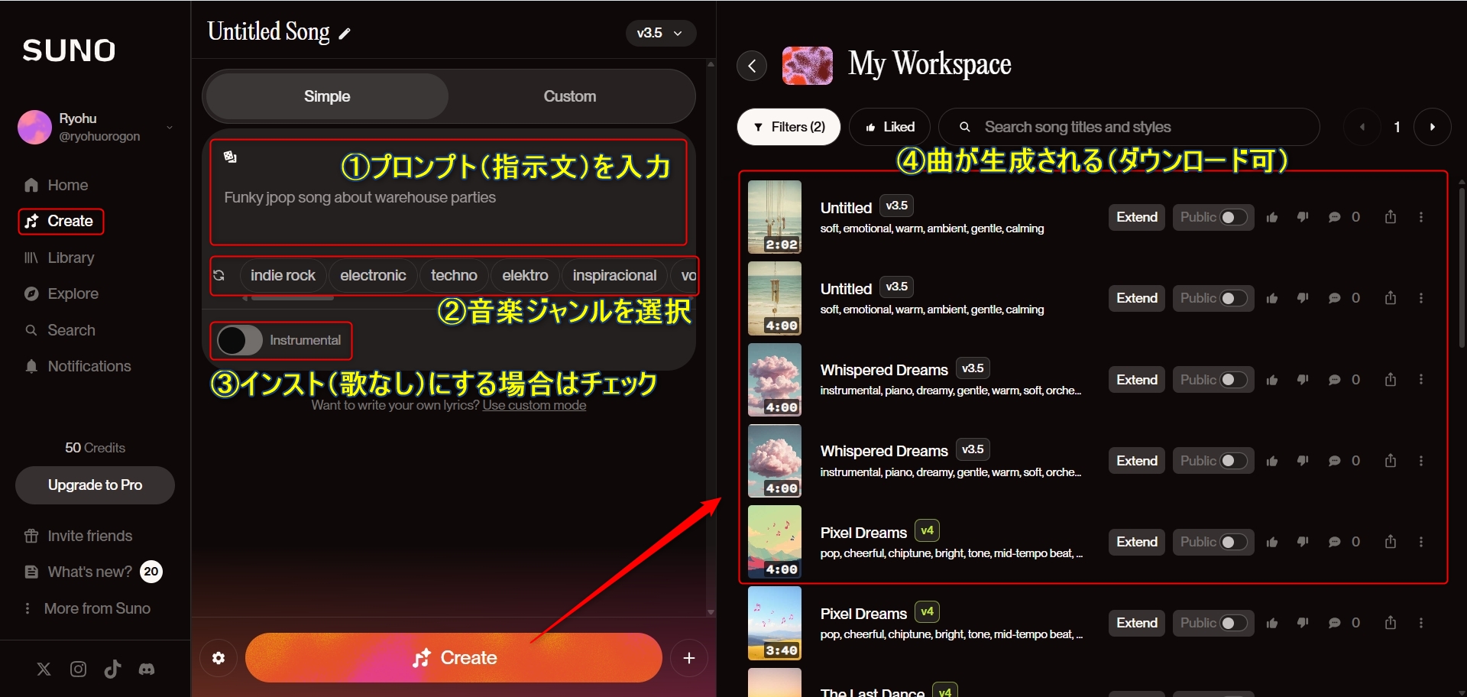Open the My Workspace cover image
This screenshot has width=1467, height=697.
[x=808, y=66]
